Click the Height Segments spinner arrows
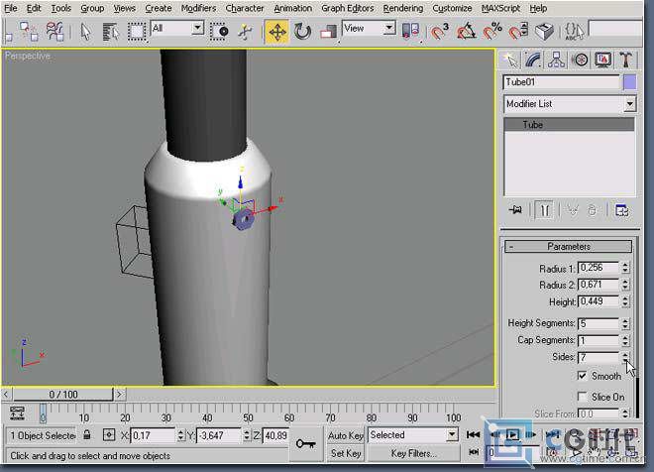The image size is (654, 472). click(x=625, y=323)
